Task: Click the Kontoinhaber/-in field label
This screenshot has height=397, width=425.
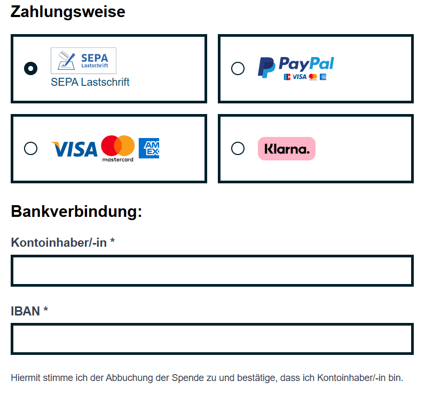Action: [63, 243]
